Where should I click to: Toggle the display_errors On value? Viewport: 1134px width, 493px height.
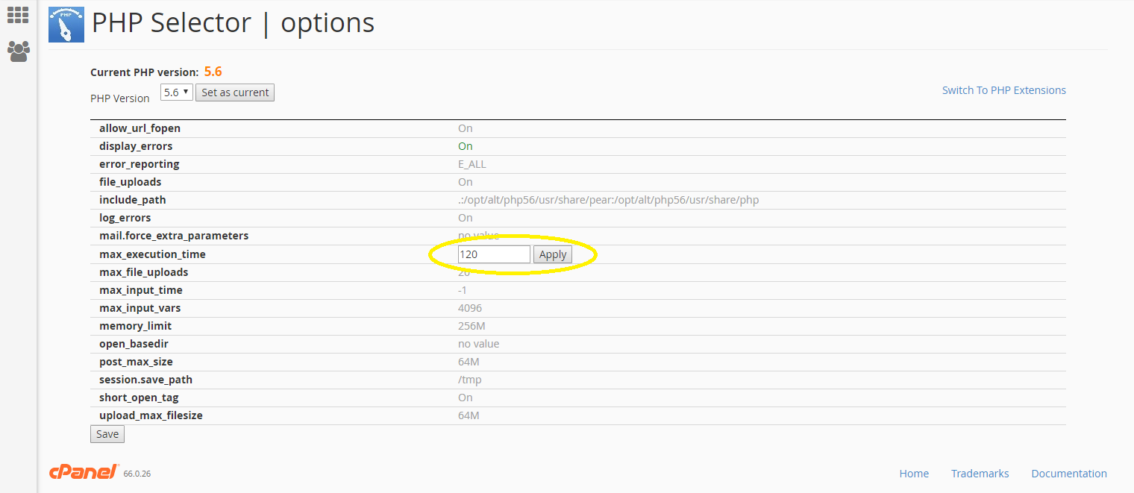click(466, 146)
